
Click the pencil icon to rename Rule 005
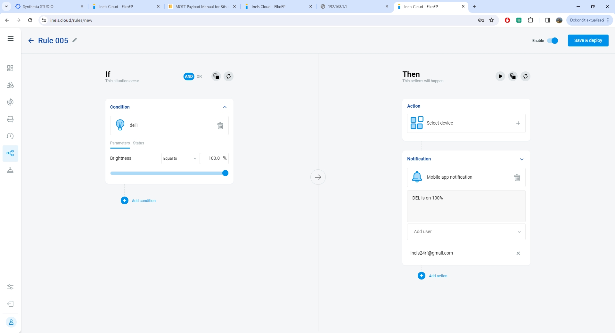pyautogui.click(x=75, y=40)
